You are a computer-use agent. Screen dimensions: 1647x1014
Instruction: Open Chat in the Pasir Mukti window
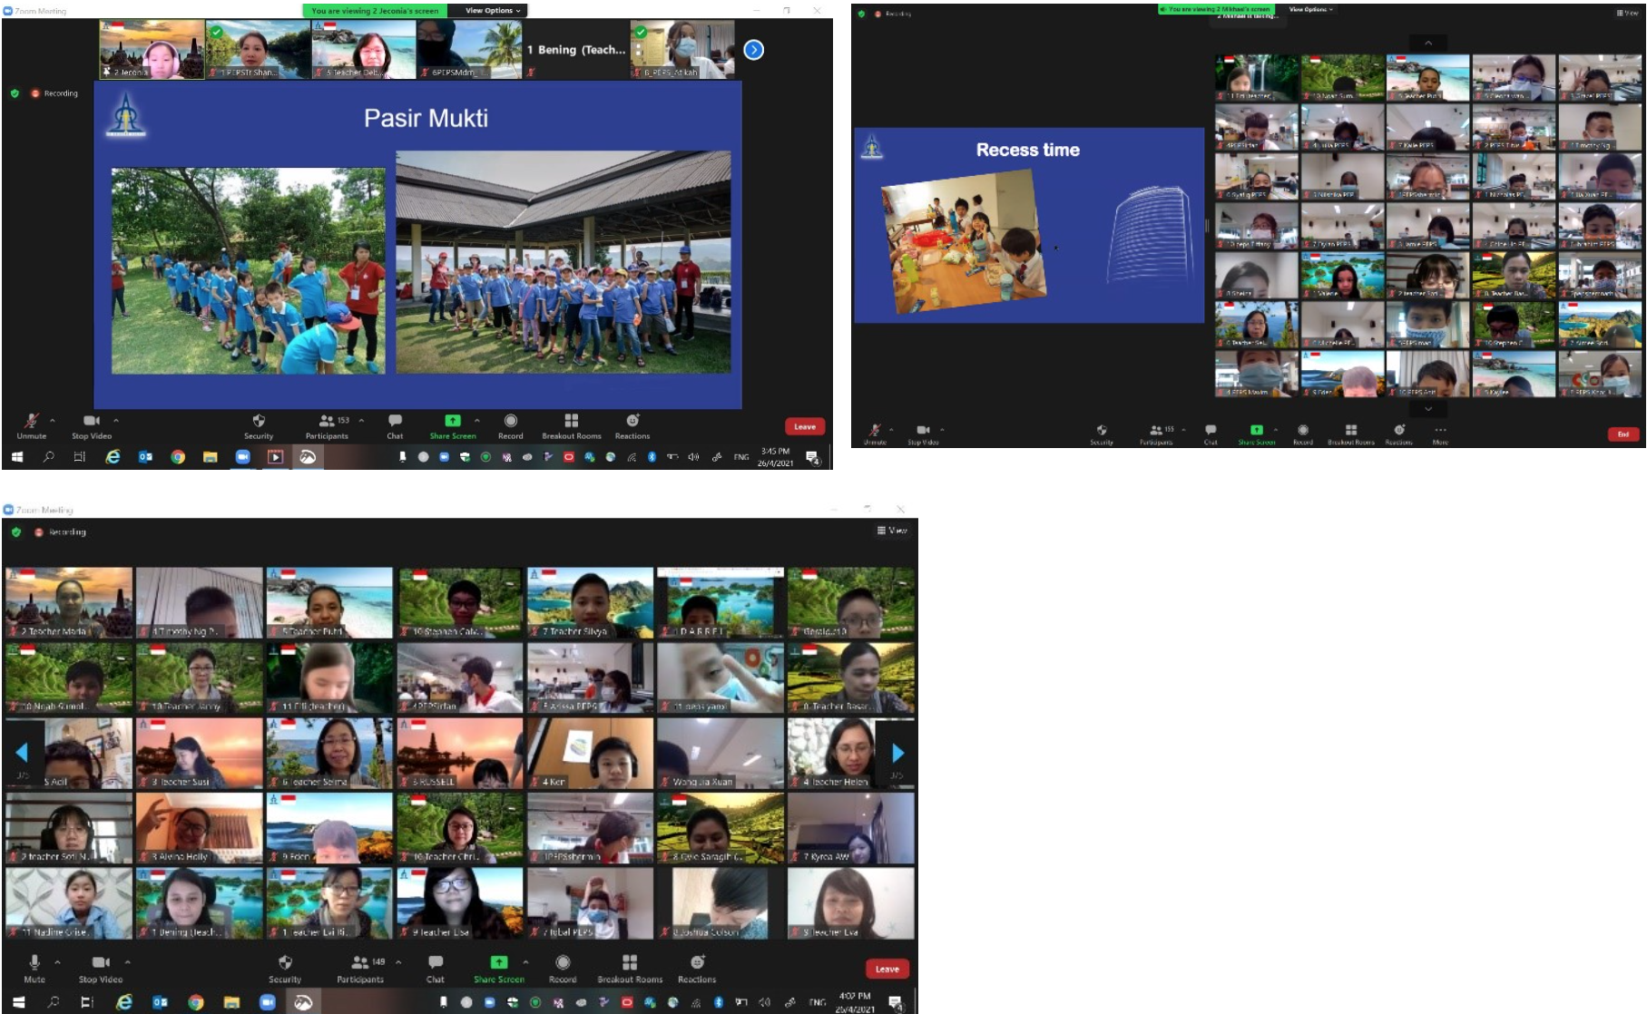[x=395, y=426]
